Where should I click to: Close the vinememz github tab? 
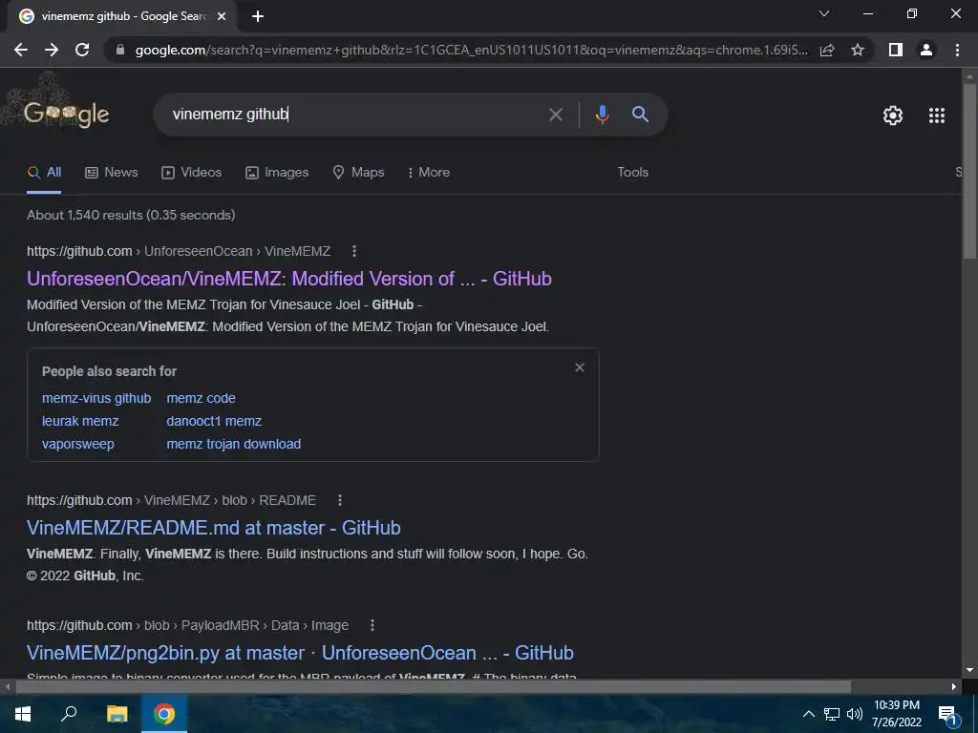click(222, 16)
